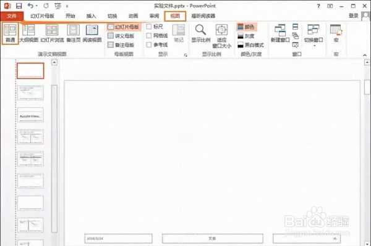Screen dimensions: 371x246
Task: Click the Help question mark icon
Action: tap(318, 6)
